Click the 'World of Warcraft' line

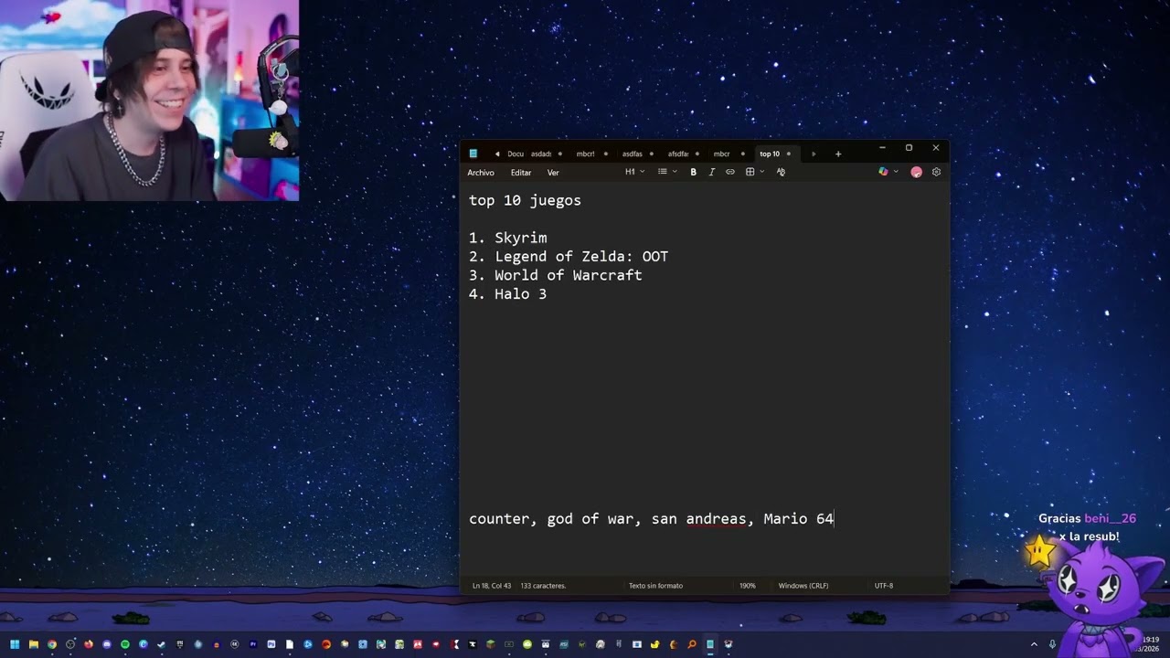point(568,275)
